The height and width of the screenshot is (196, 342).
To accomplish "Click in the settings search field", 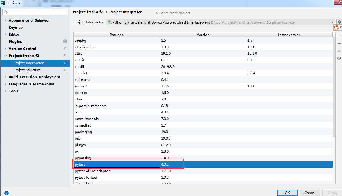I will coord(35,12).
